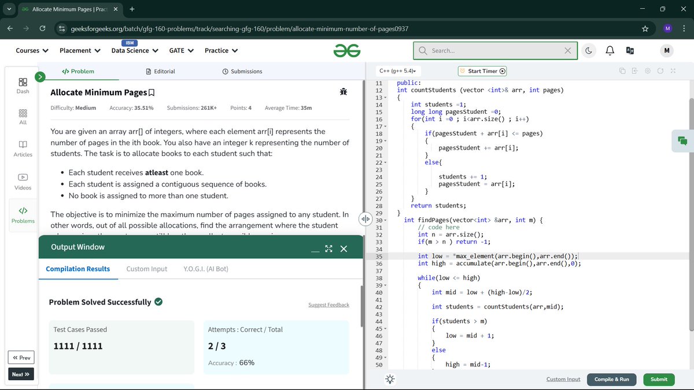Image resolution: width=694 pixels, height=390 pixels.
Task: Open a new Chrome tab
Action: tap(132, 9)
